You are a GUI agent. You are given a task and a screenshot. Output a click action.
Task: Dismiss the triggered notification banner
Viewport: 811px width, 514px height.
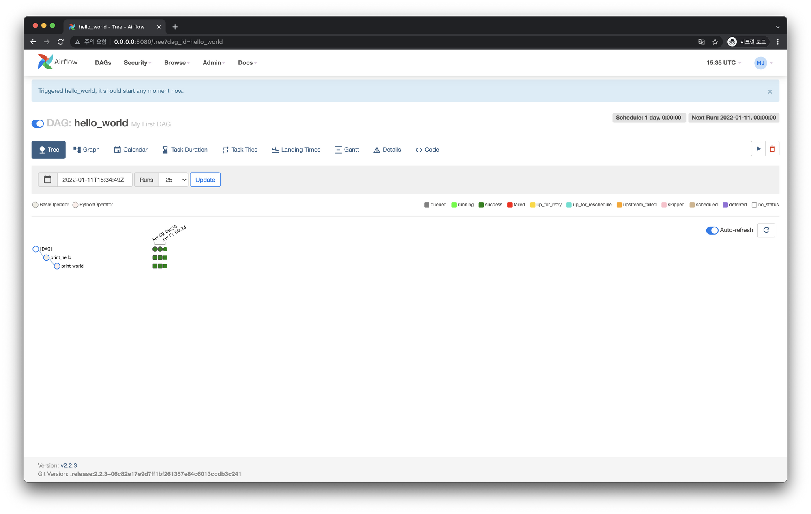coord(770,92)
